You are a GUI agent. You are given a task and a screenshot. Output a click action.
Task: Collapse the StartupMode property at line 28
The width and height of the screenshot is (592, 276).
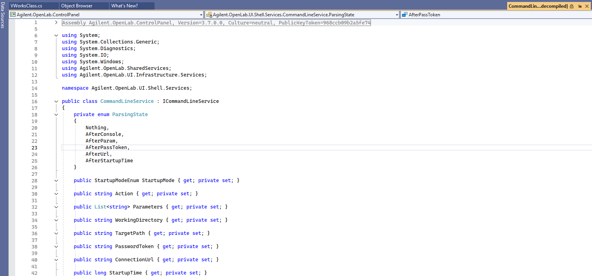[x=56, y=181]
